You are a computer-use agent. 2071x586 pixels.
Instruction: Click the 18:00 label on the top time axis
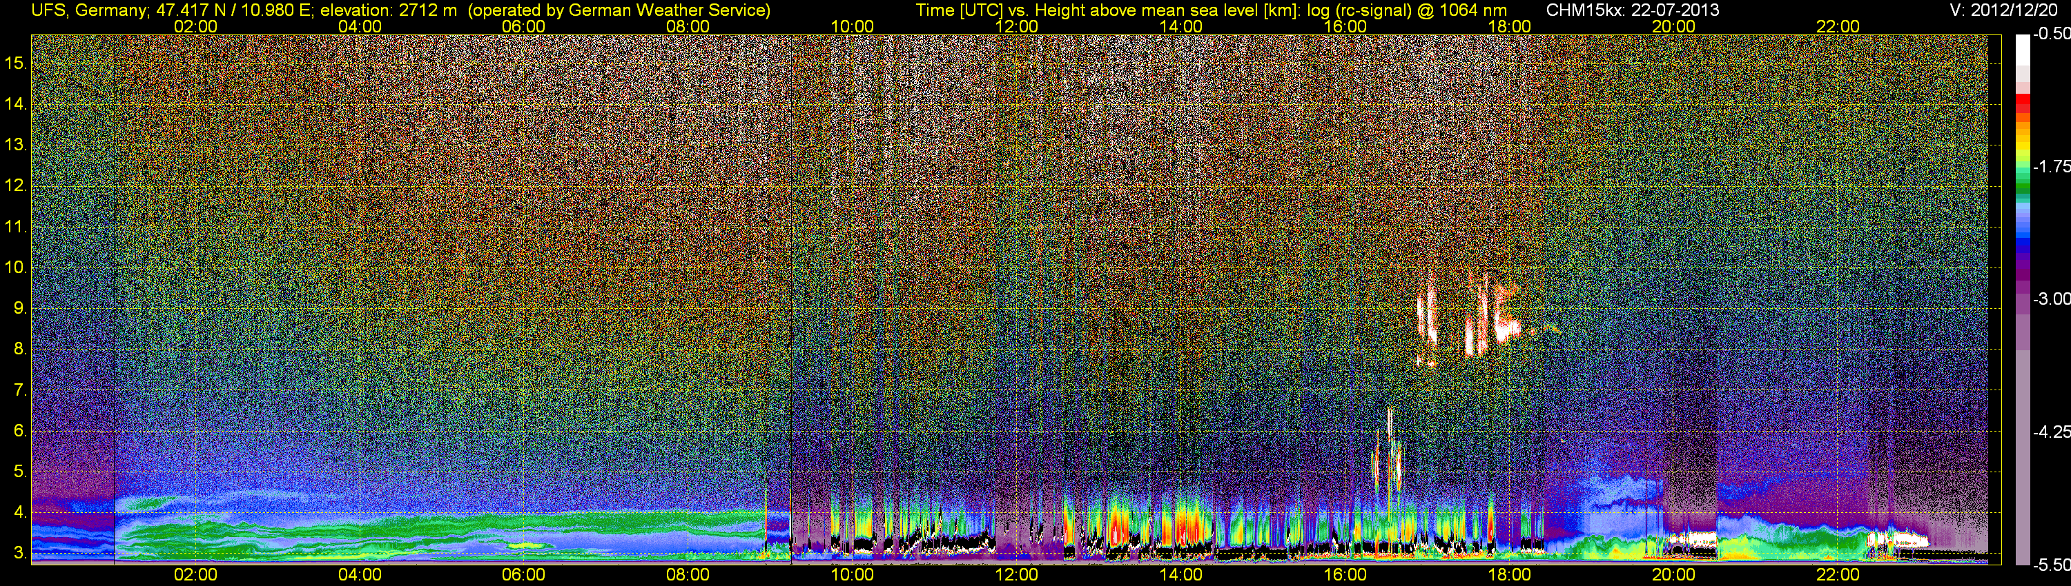[1509, 26]
